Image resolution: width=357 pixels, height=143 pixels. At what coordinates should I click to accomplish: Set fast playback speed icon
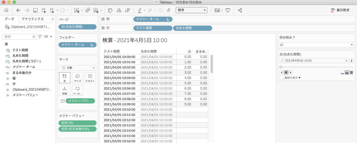pos(351,73)
